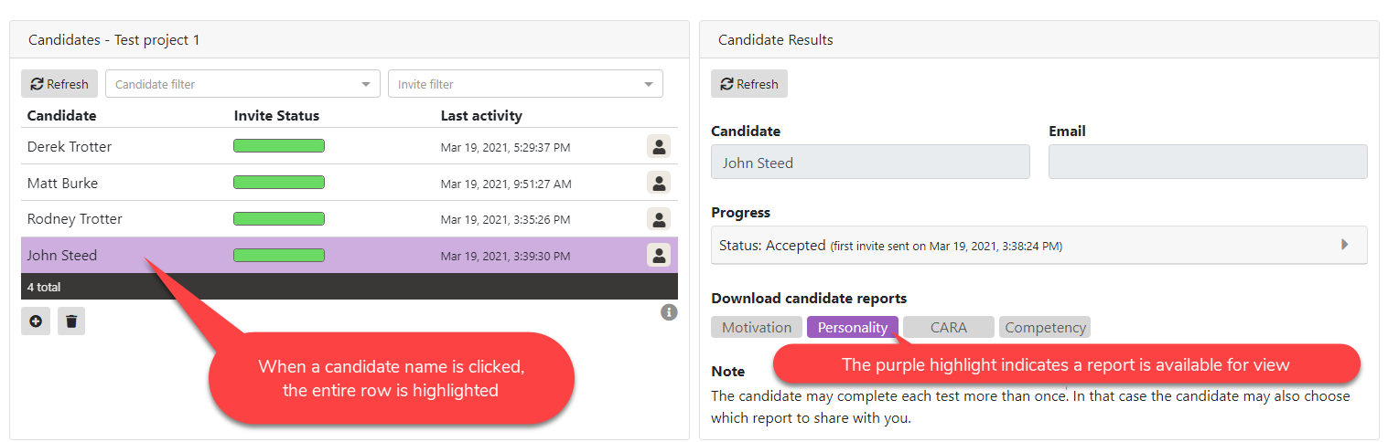Click the add candidate plus icon
Screen dimensions: 1388x442
click(x=36, y=321)
